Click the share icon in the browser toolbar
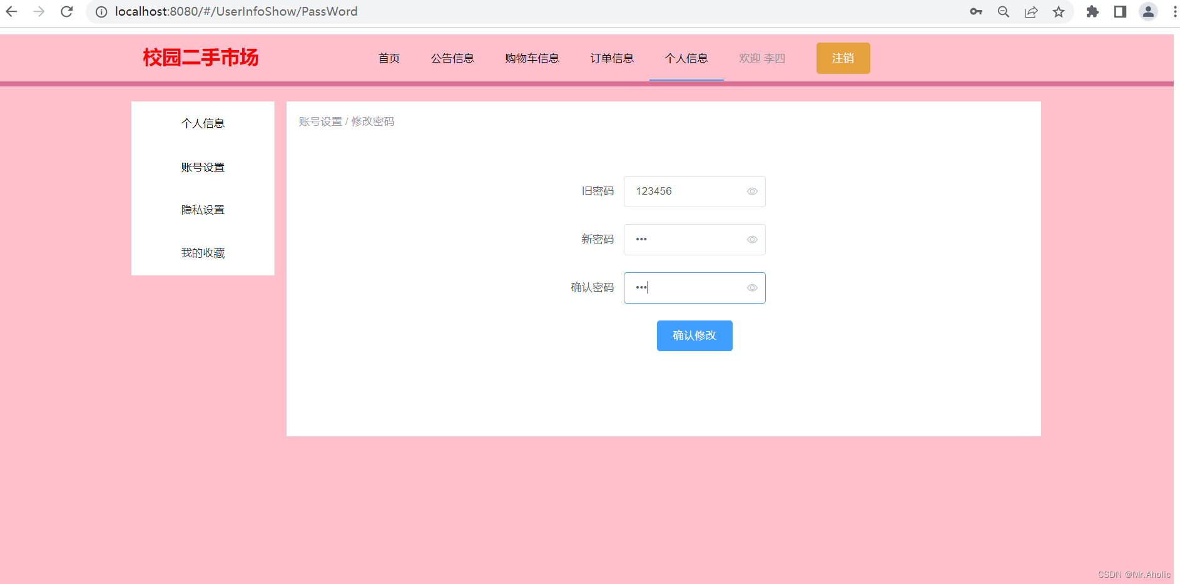The width and height of the screenshot is (1180, 584). [1031, 11]
